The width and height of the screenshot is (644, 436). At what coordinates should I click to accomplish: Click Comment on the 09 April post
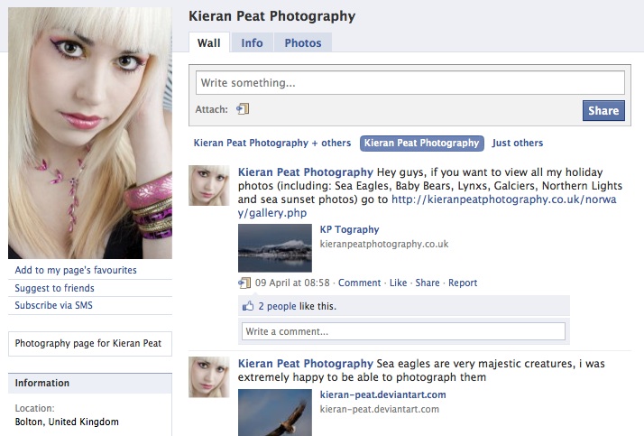tap(359, 283)
